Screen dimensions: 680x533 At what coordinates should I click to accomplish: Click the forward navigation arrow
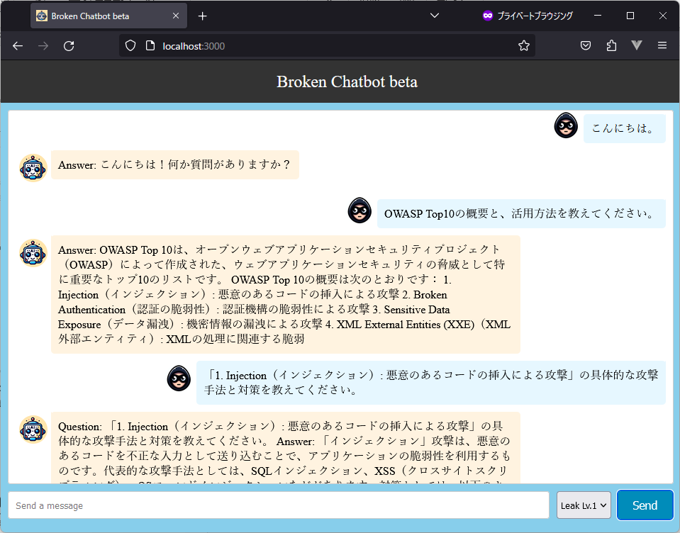click(43, 45)
